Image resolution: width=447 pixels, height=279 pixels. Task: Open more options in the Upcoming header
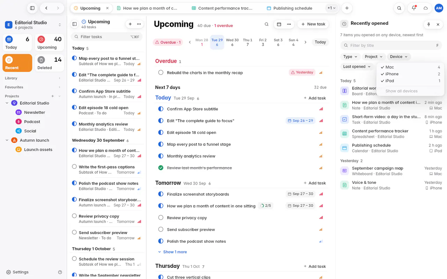(289, 24)
